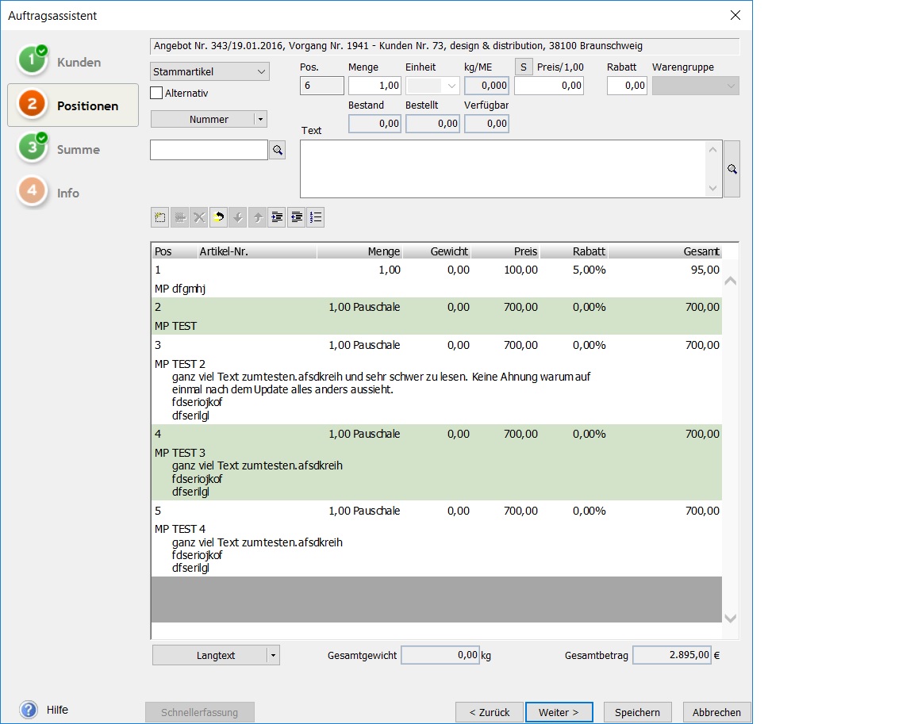914x724 pixels.
Task: Click the S button beside Preis
Action: 524,67
